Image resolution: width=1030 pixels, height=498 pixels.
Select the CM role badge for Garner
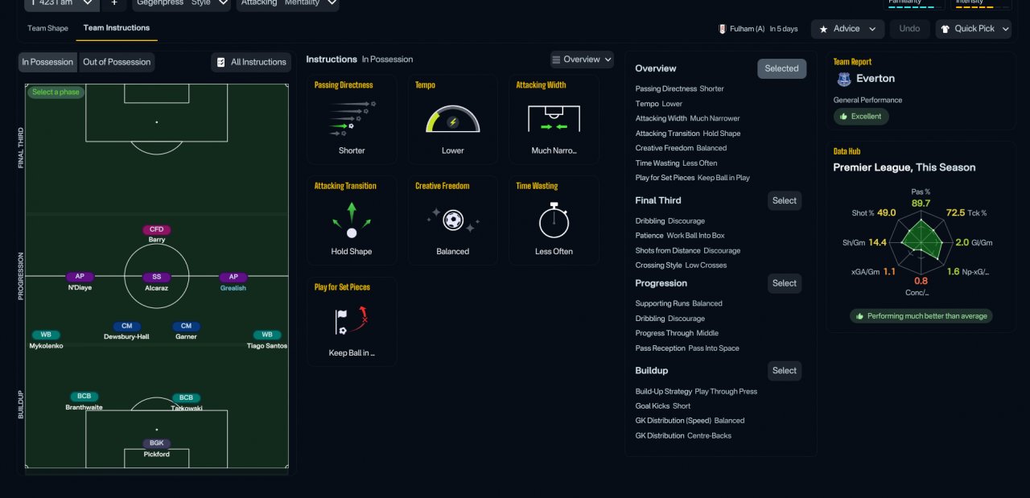[186, 326]
